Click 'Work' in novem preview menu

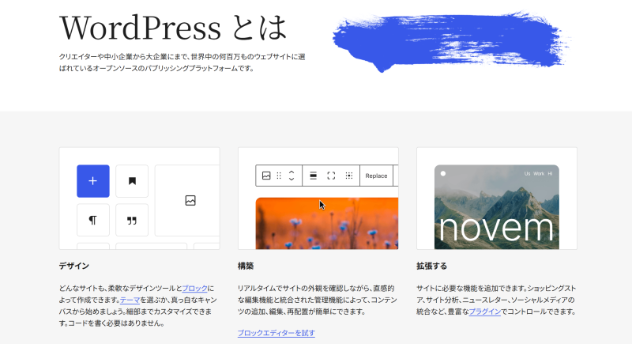[x=539, y=174]
